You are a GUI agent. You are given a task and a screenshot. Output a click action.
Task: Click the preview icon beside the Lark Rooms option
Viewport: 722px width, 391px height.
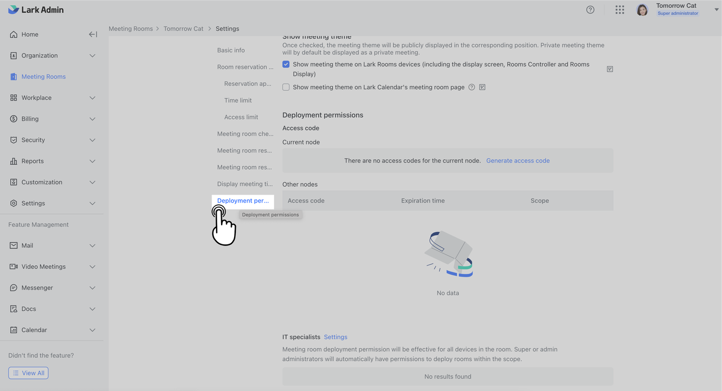[x=610, y=69]
